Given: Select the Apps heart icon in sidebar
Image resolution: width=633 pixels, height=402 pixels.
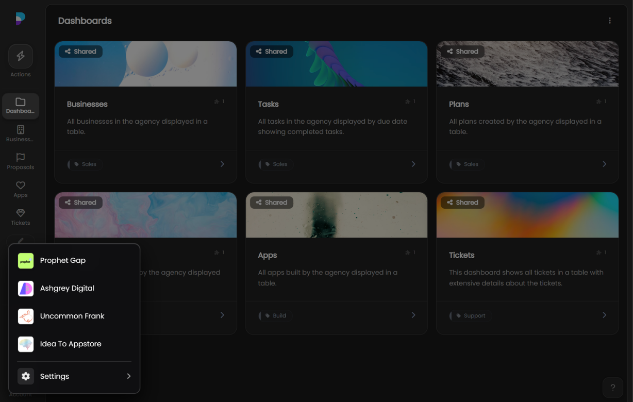Looking at the screenshot, I should click(x=20, y=186).
